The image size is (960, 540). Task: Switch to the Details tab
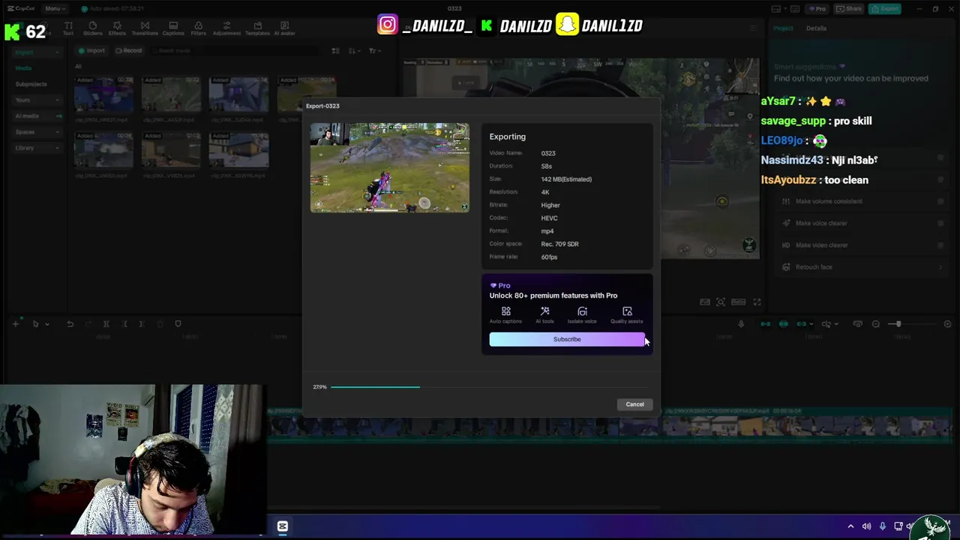click(x=816, y=28)
